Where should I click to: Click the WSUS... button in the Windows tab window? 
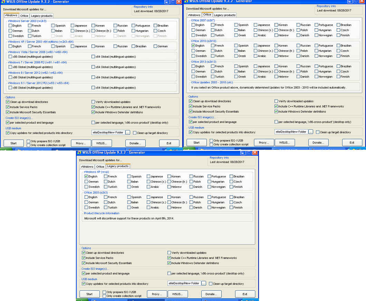tap(102, 143)
